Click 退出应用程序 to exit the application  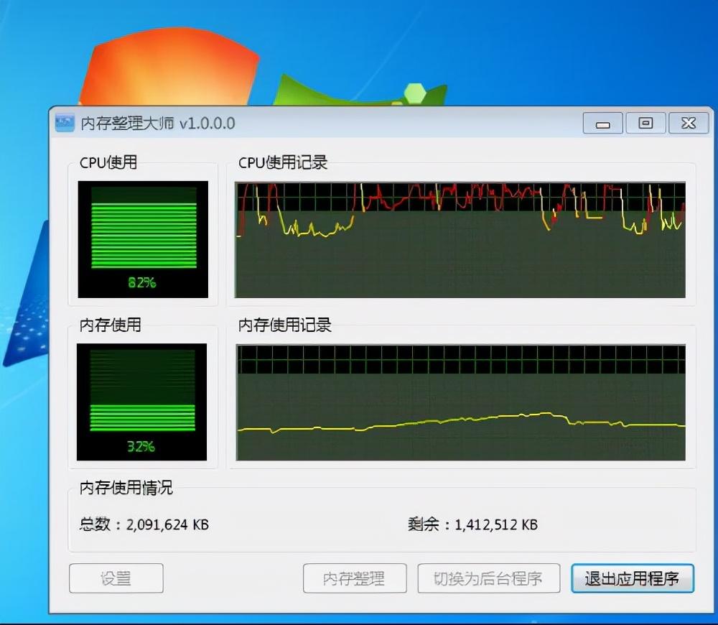[633, 578]
